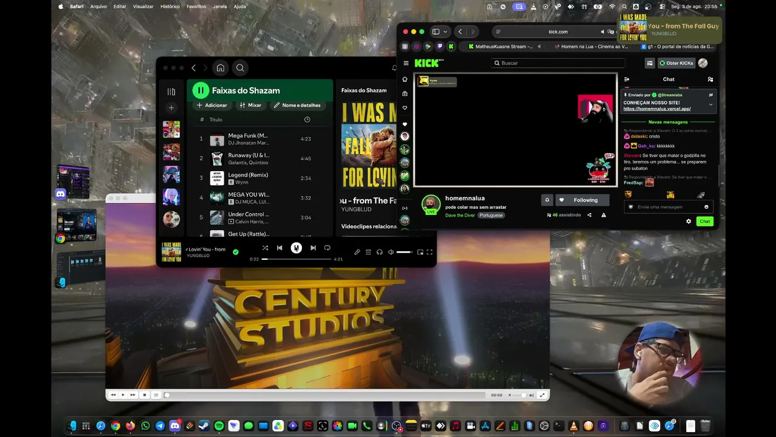
Task: Send message with green Chat button
Action: pyautogui.click(x=705, y=222)
